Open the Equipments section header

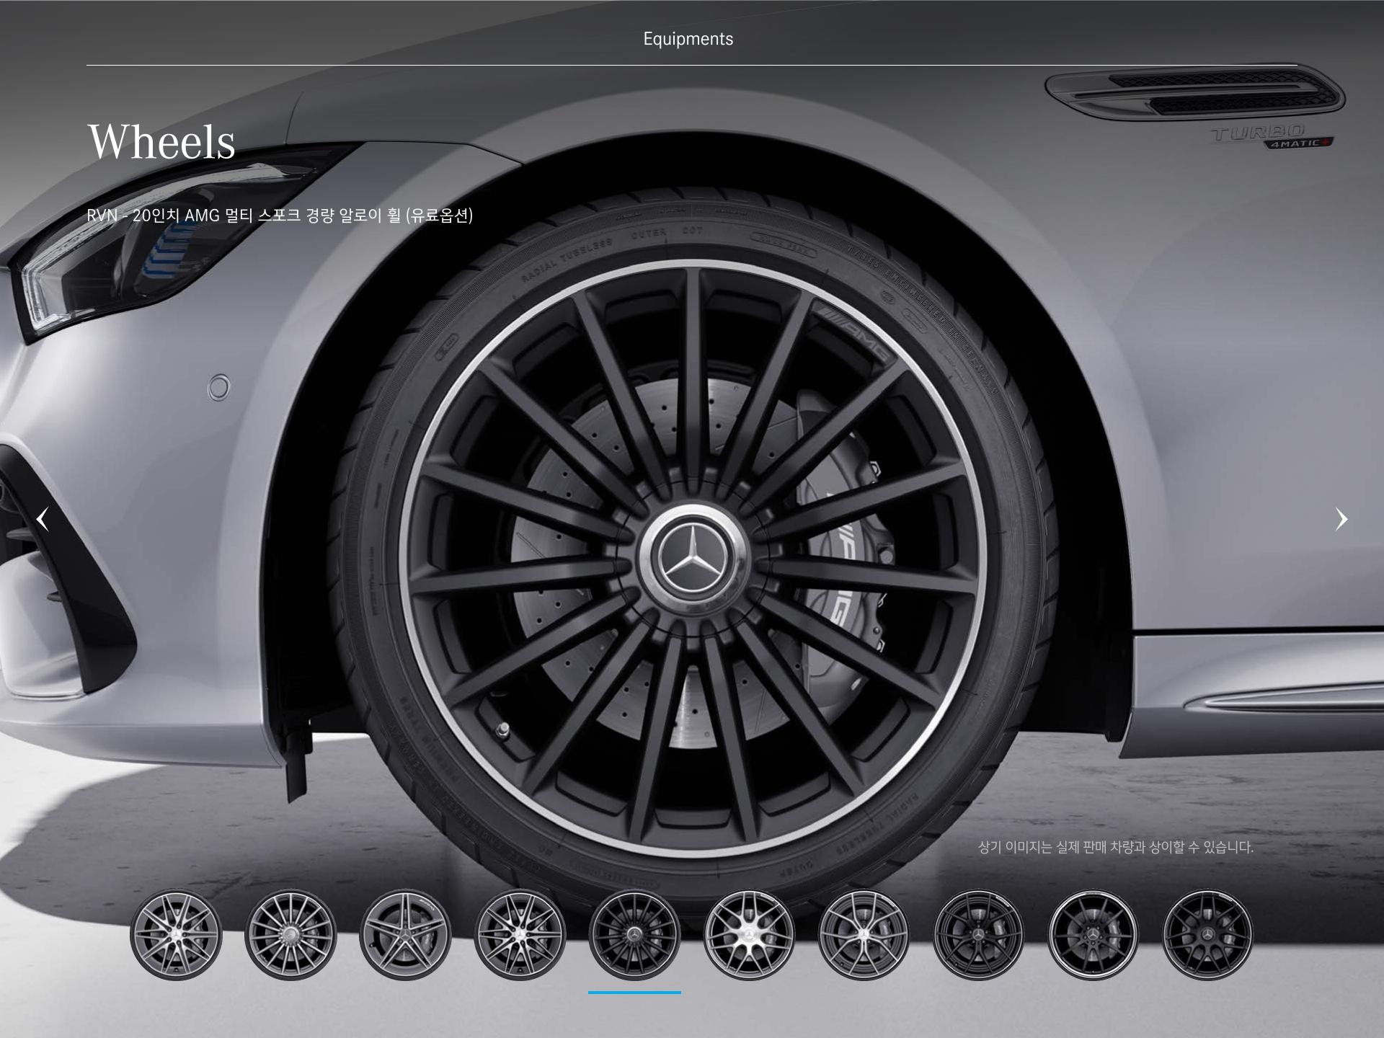(688, 39)
